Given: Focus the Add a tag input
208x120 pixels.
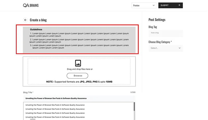Looking at the screenshot, I should point(166,33).
